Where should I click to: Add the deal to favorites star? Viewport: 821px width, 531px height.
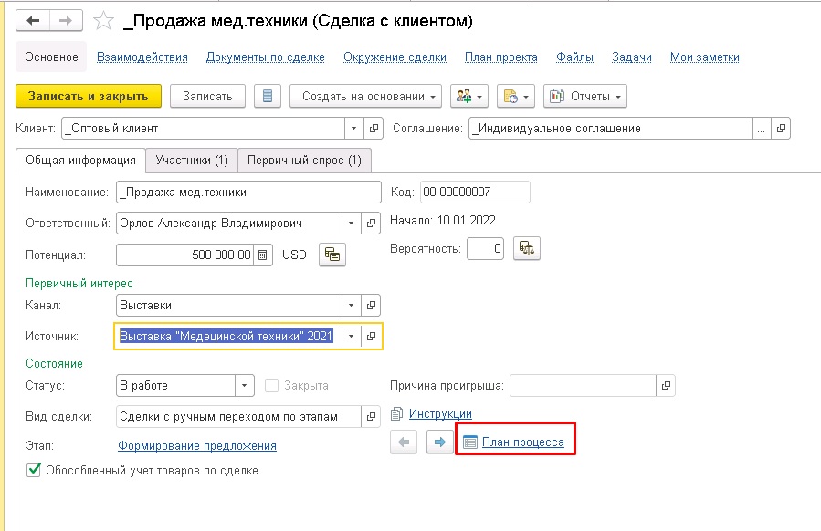coord(103,20)
